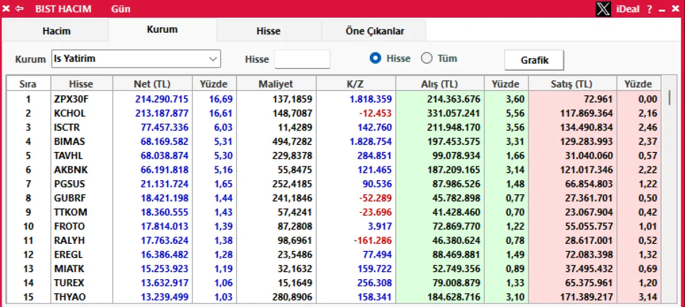This screenshot has height=307, width=685.
Task: Click the iDeal label in title bar
Action: coord(627,9)
